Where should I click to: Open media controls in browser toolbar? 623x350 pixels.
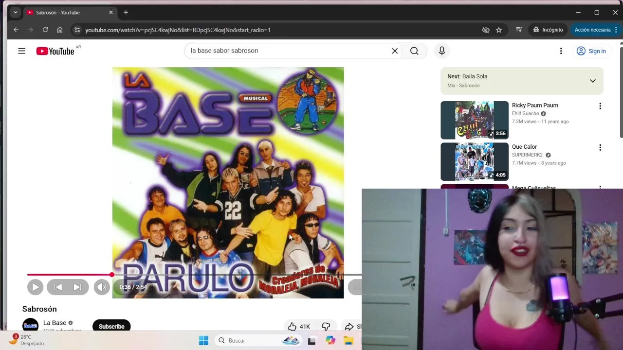click(519, 30)
